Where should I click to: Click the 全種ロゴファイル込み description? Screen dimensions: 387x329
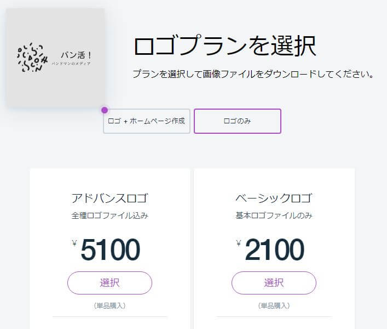click(109, 215)
